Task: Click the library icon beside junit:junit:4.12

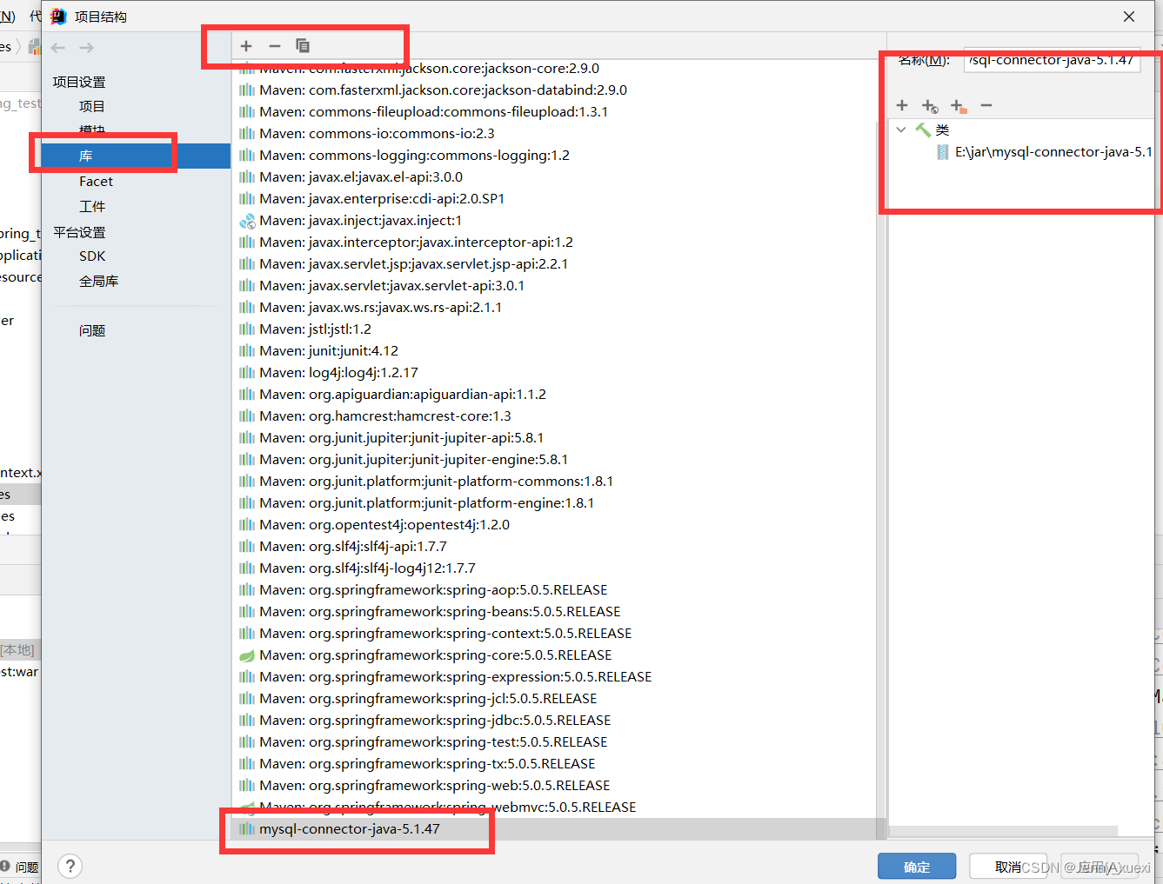Action: click(247, 351)
